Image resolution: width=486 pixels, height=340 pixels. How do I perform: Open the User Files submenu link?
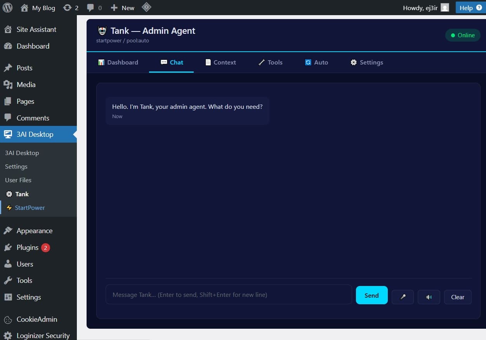tap(18, 180)
